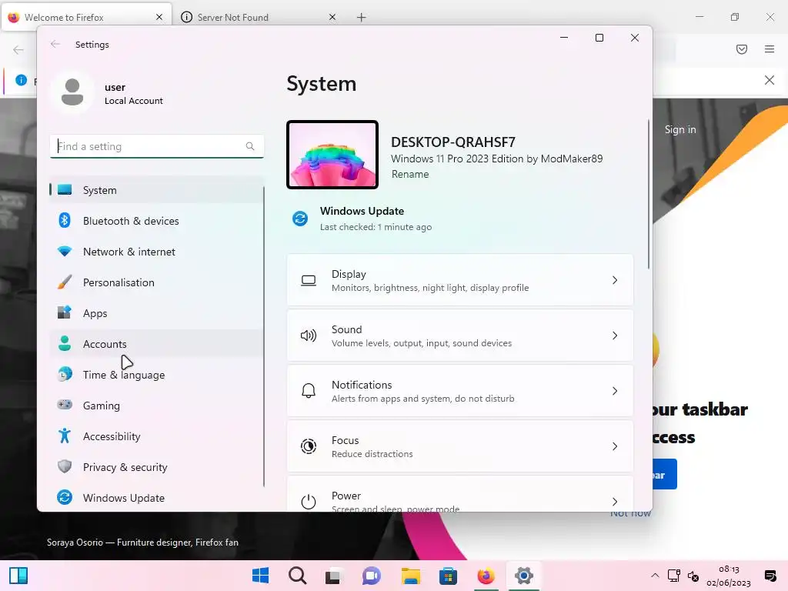This screenshot has height=591, width=788.
Task: Show hidden tray icons chevron
Action: 655,576
